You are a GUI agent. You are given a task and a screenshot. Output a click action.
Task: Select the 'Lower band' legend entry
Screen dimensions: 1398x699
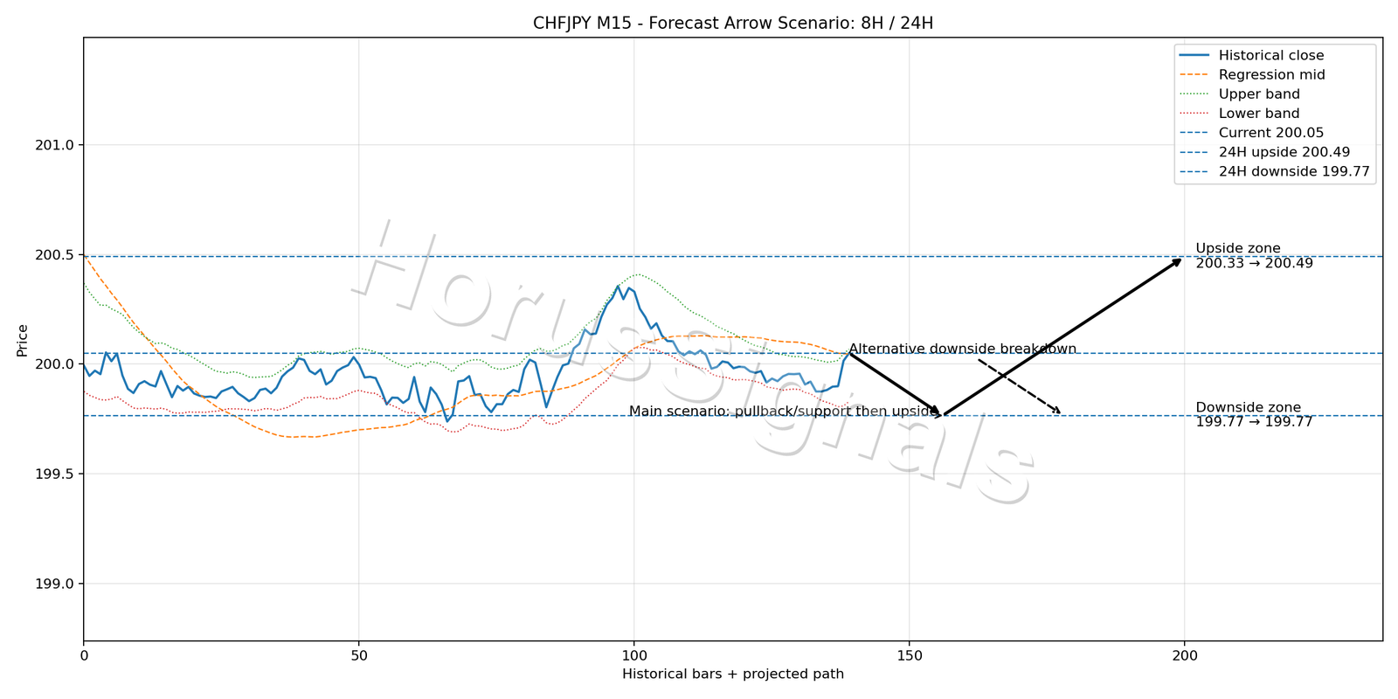1239,114
